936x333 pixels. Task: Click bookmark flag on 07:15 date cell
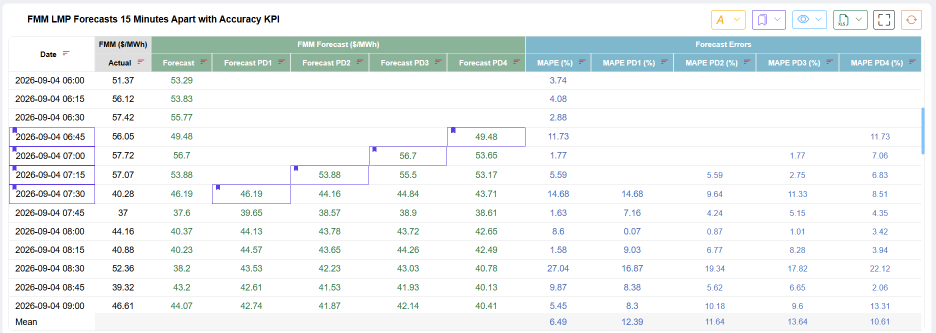pos(14,168)
